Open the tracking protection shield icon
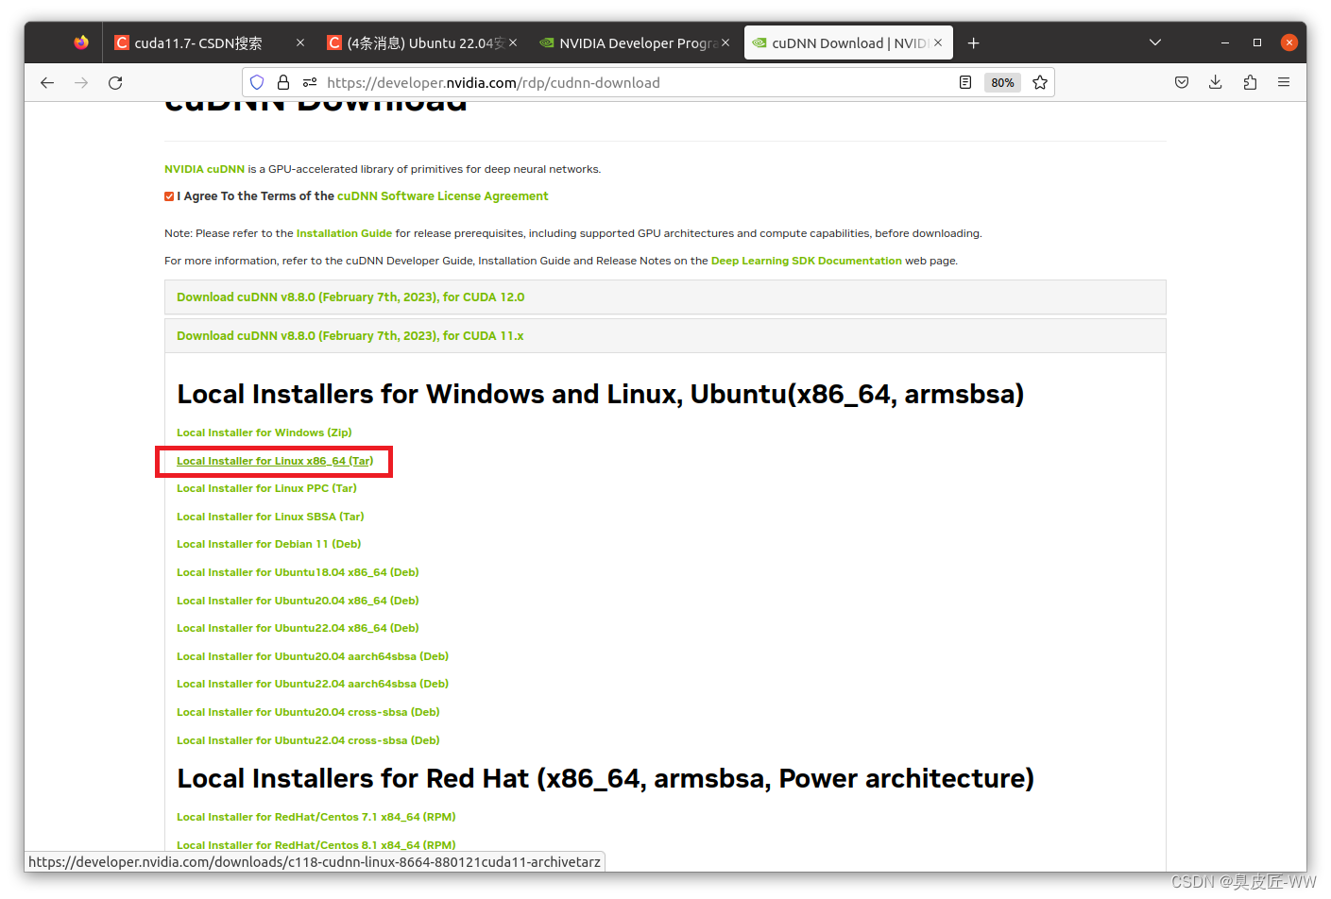Image resolution: width=1331 pixels, height=899 pixels. coord(257,83)
